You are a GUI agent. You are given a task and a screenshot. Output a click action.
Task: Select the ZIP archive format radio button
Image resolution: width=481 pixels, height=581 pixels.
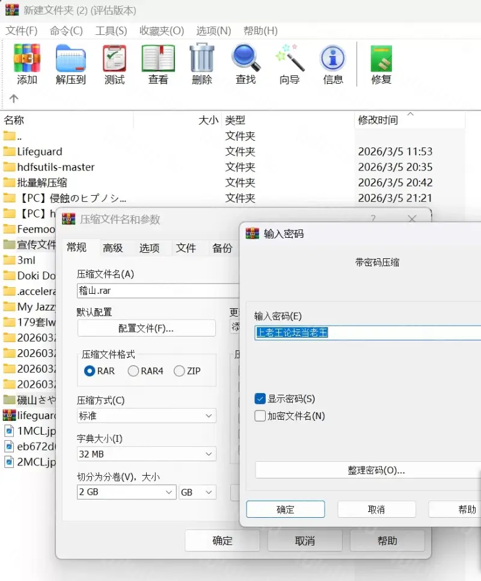point(179,371)
